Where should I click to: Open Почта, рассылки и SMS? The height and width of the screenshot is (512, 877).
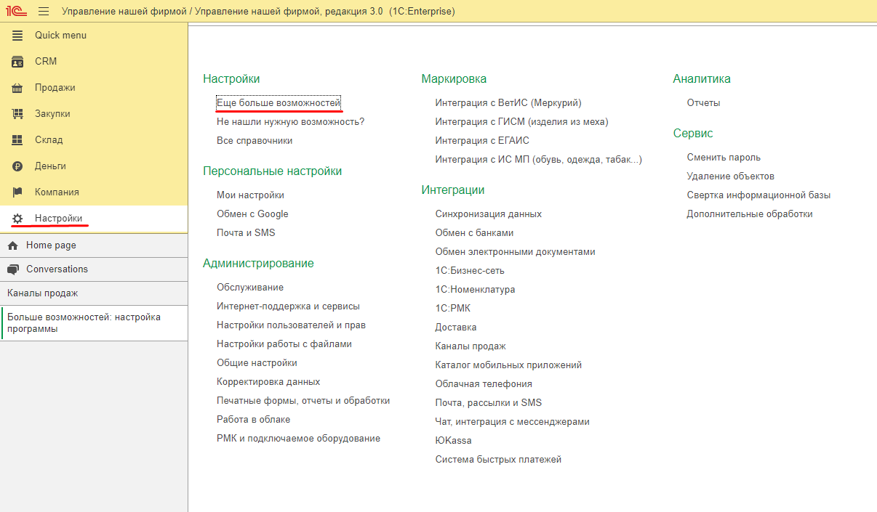click(x=489, y=403)
